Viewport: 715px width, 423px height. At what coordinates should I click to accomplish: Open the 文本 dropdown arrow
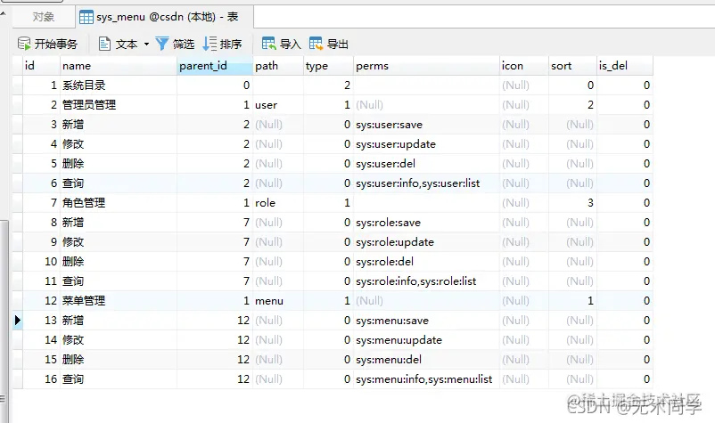tap(146, 45)
